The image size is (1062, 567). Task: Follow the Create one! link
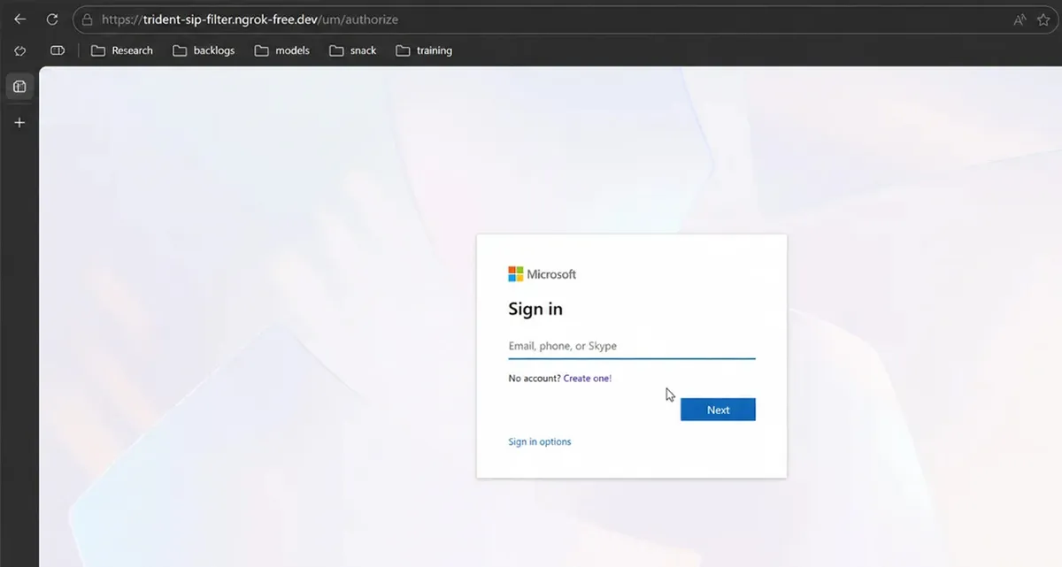pos(588,379)
